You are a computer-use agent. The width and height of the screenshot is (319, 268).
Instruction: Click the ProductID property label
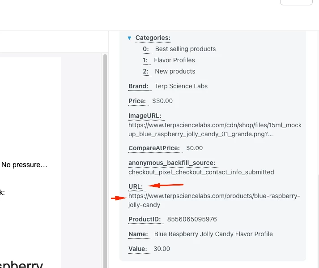click(145, 219)
